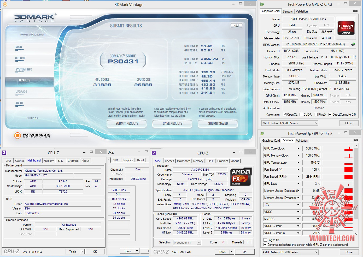Open the SPD tab in left CPU-Z window
Image resolution: width=363 pixels, height=257 pixels.
point(60,161)
